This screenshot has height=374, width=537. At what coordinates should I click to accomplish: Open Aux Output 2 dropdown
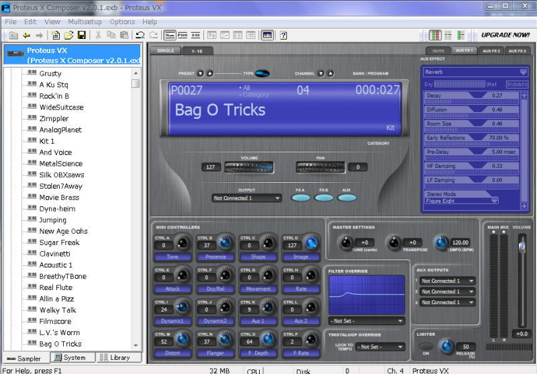447,291
